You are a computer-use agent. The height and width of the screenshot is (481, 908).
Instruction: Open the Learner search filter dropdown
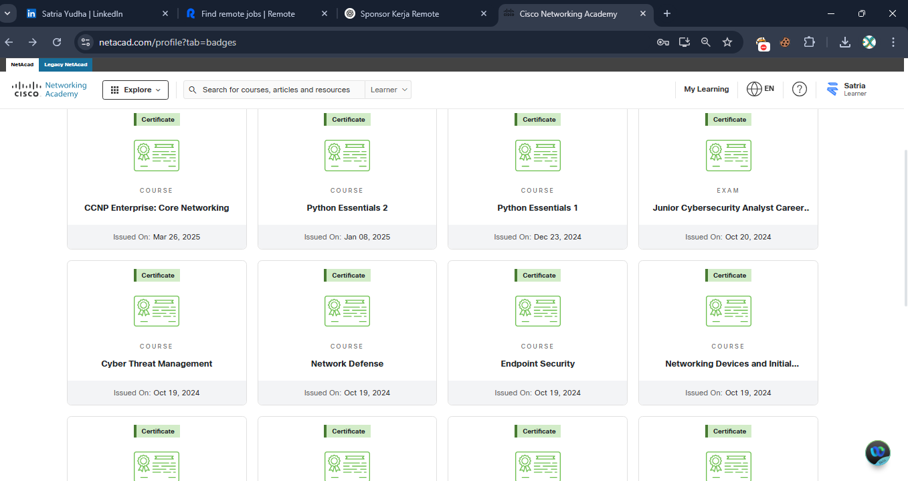pyautogui.click(x=388, y=90)
